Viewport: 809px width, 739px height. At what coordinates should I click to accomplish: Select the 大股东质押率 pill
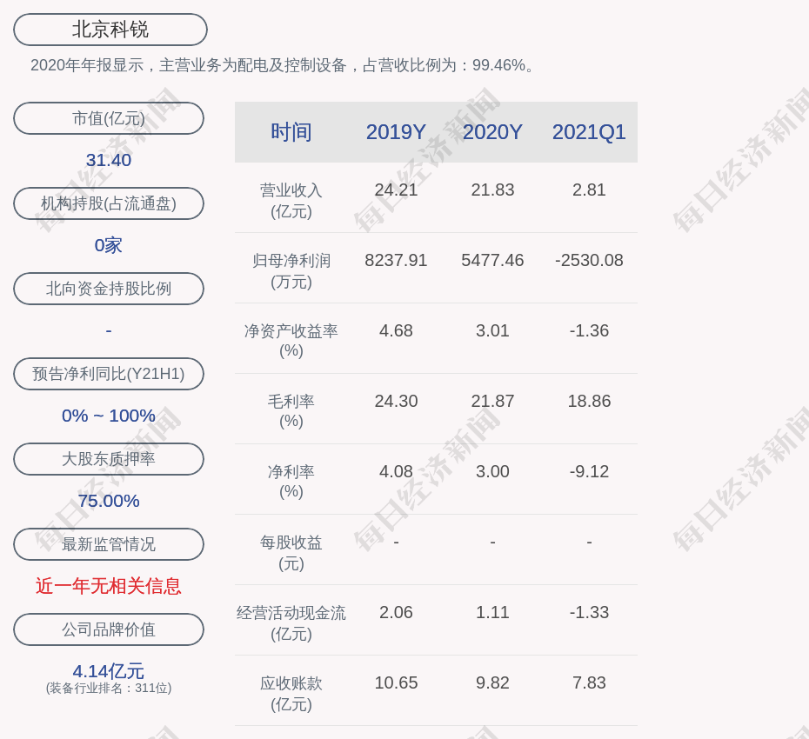coord(109,458)
